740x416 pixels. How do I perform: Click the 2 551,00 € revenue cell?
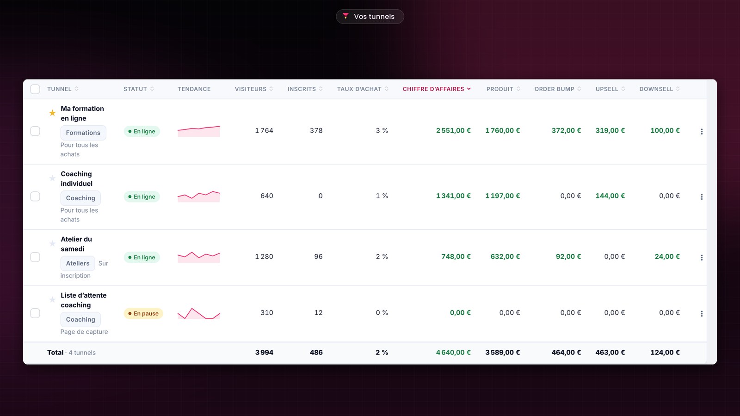tap(453, 131)
